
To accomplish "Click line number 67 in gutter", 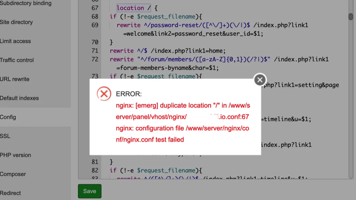I will point(95,8).
